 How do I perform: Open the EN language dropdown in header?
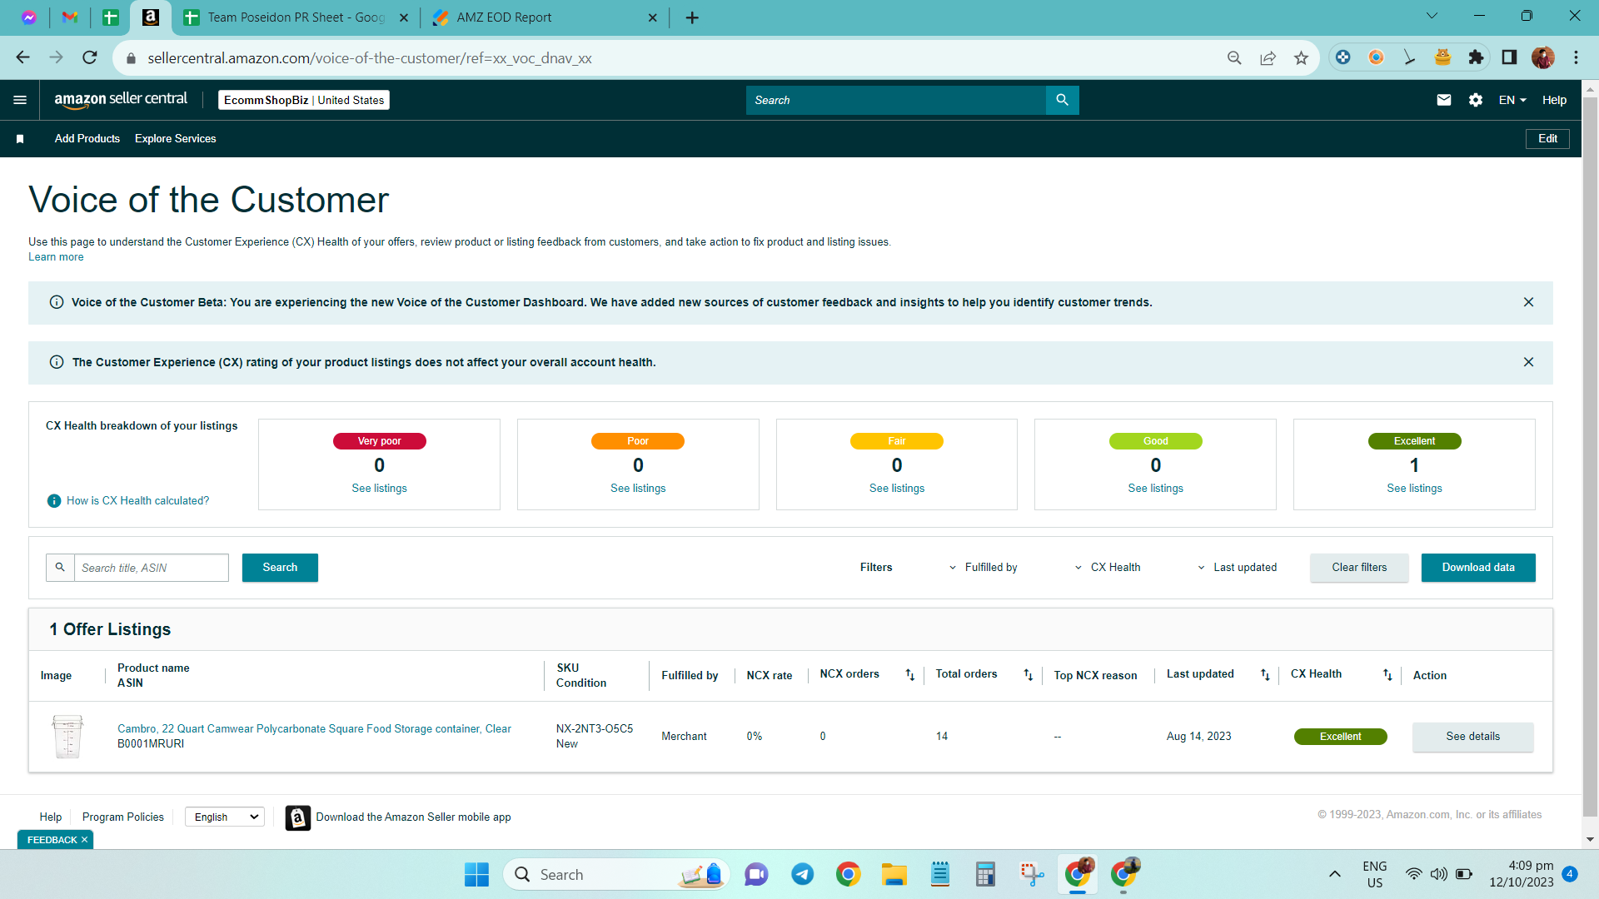[1512, 100]
